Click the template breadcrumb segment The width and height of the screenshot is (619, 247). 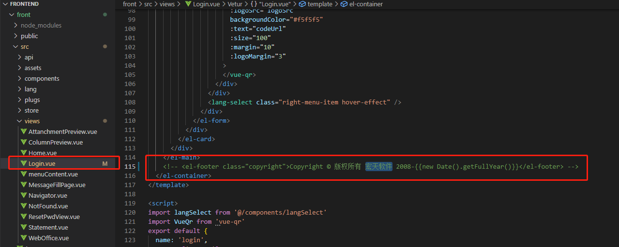pos(320,4)
